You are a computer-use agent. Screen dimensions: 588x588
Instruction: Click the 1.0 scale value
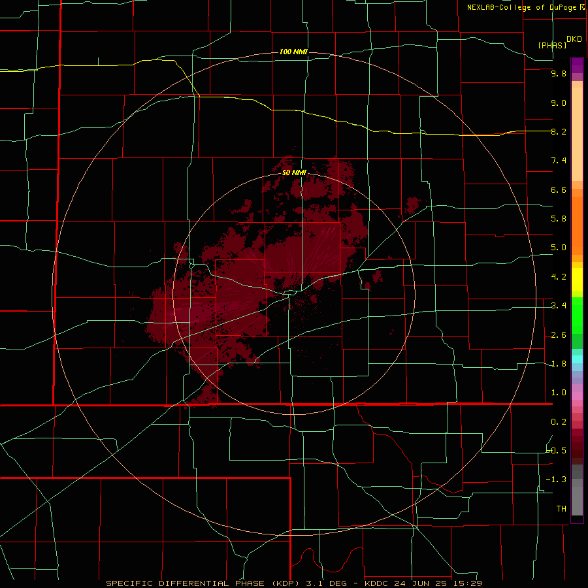click(559, 393)
